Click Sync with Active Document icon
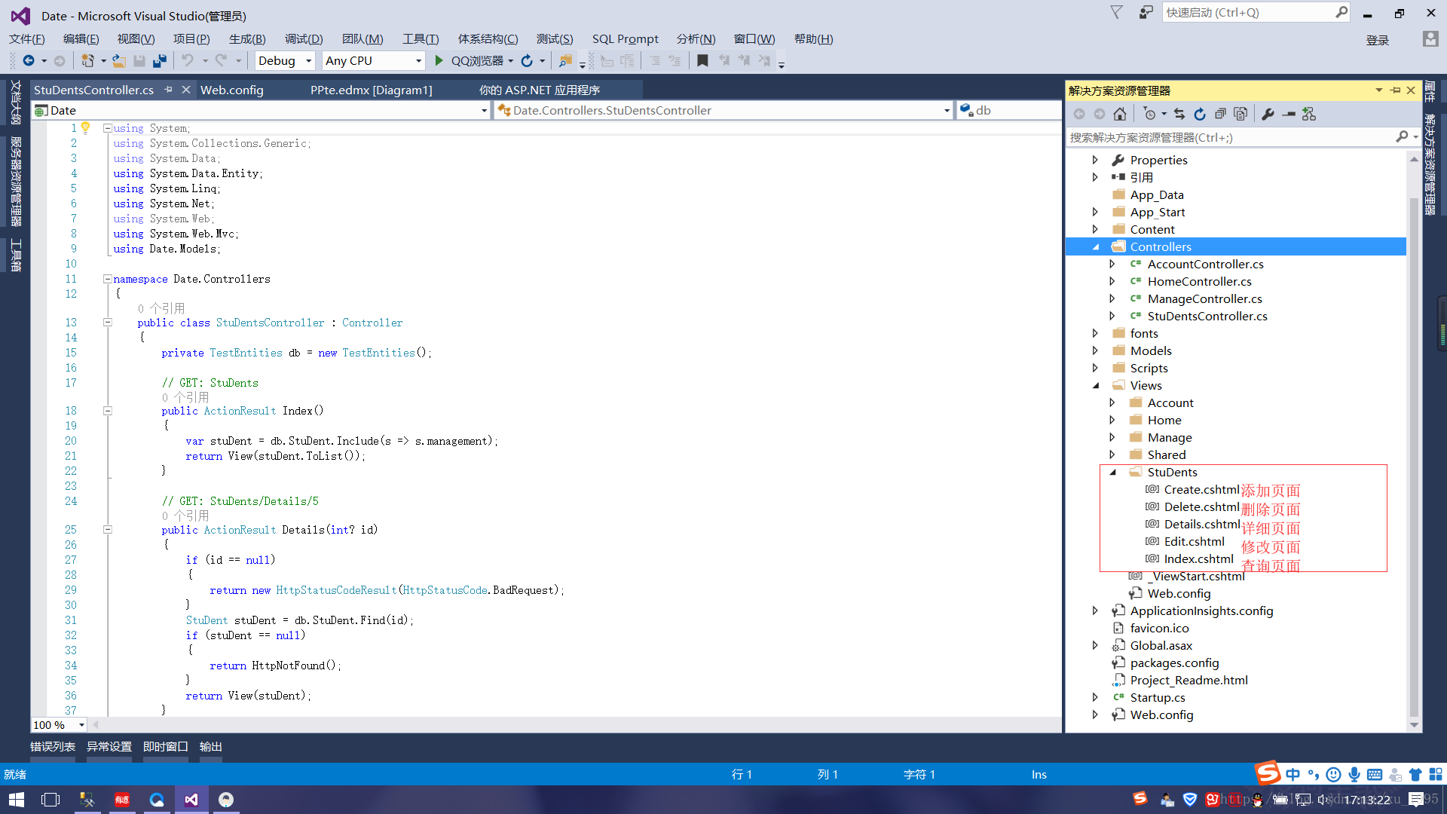Image resolution: width=1447 pixels, height=814 pixels. pyautogui.click(x=1179, y=115)
